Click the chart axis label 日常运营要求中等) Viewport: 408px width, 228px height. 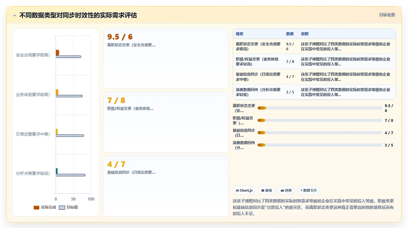[x=33, y=134]
